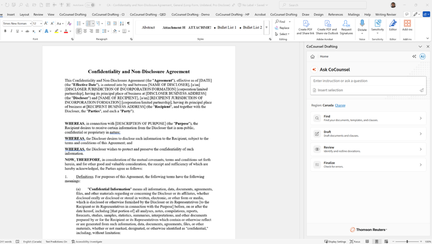Toggle show paragraph marks
The width and height of the screenshot is (432, 244).
point(128,23)
